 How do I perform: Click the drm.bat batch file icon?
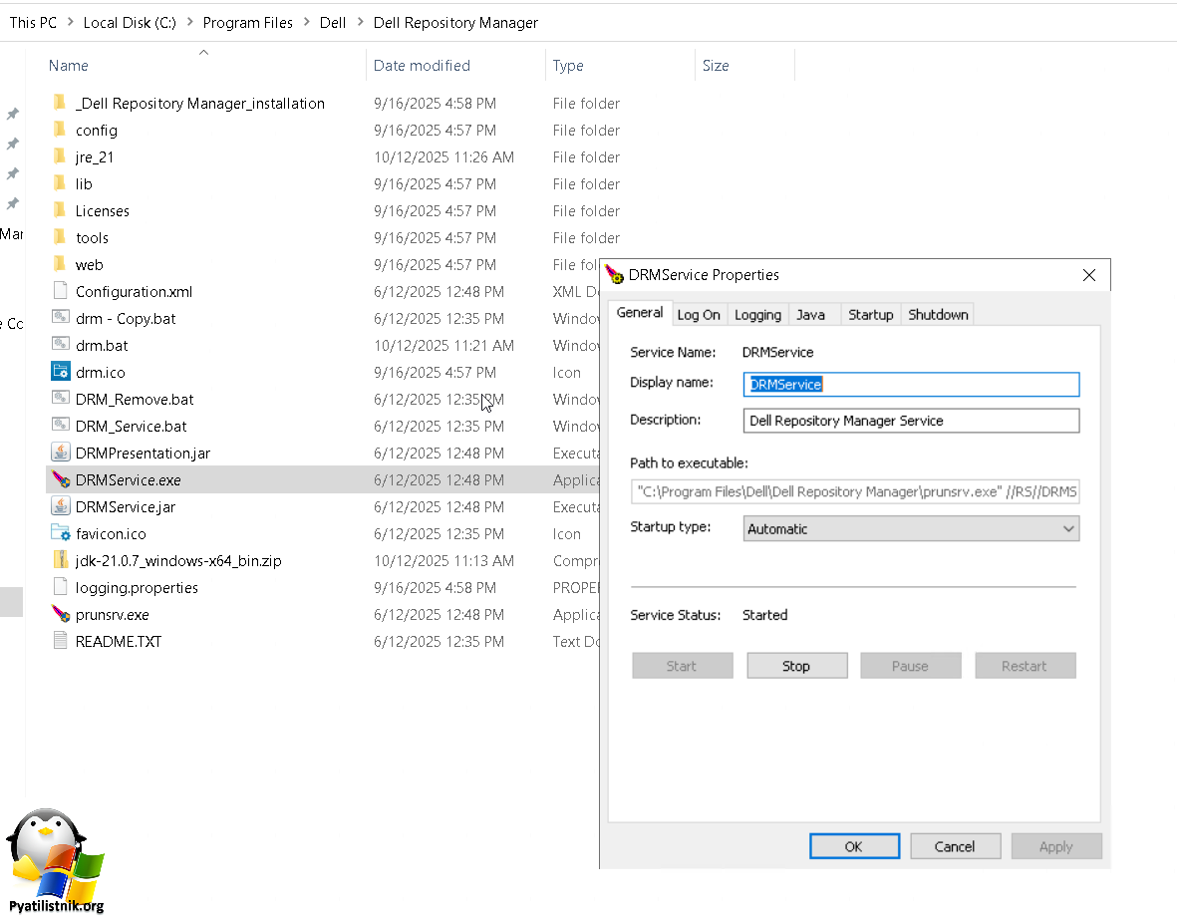(x=60, y=346)
